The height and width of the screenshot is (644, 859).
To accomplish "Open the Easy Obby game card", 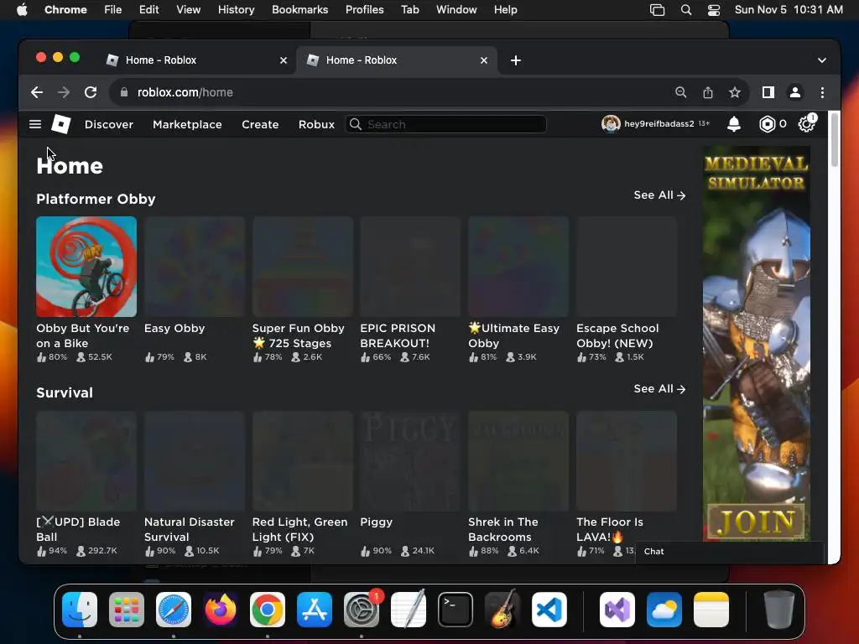I will coord(195,289).
